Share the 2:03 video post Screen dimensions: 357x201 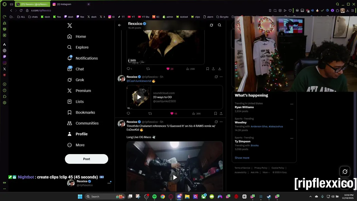213,69
